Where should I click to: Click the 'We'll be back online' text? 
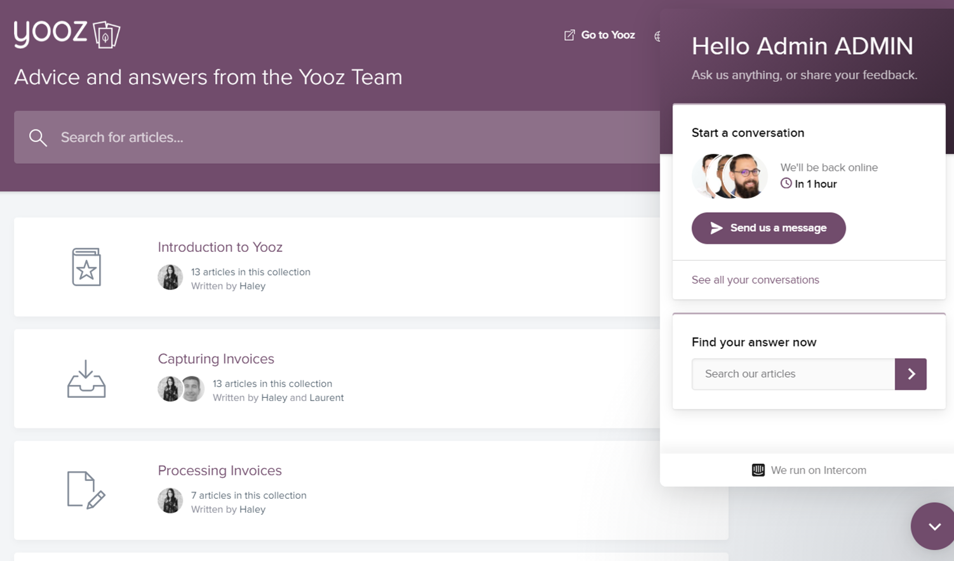coord(829,168)
